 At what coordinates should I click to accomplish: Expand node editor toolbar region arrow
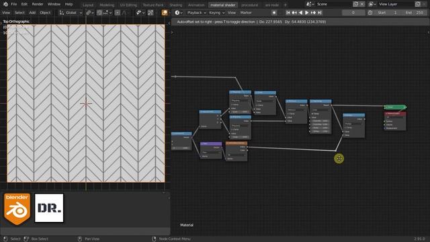pos(172,32)
